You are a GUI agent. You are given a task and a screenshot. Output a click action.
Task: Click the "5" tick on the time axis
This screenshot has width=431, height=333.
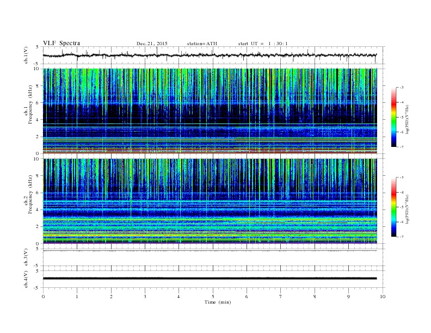(213, 297)
